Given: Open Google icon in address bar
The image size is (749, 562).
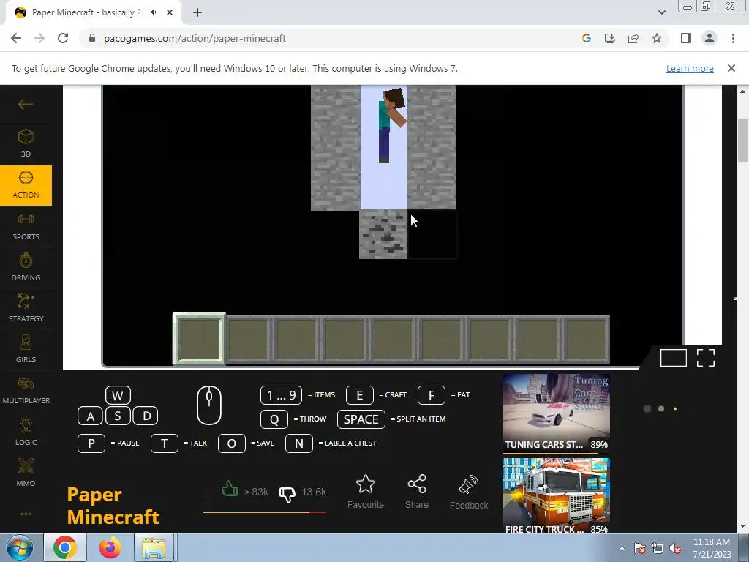Looking at the screenshot, I should (x=587, y=38).
